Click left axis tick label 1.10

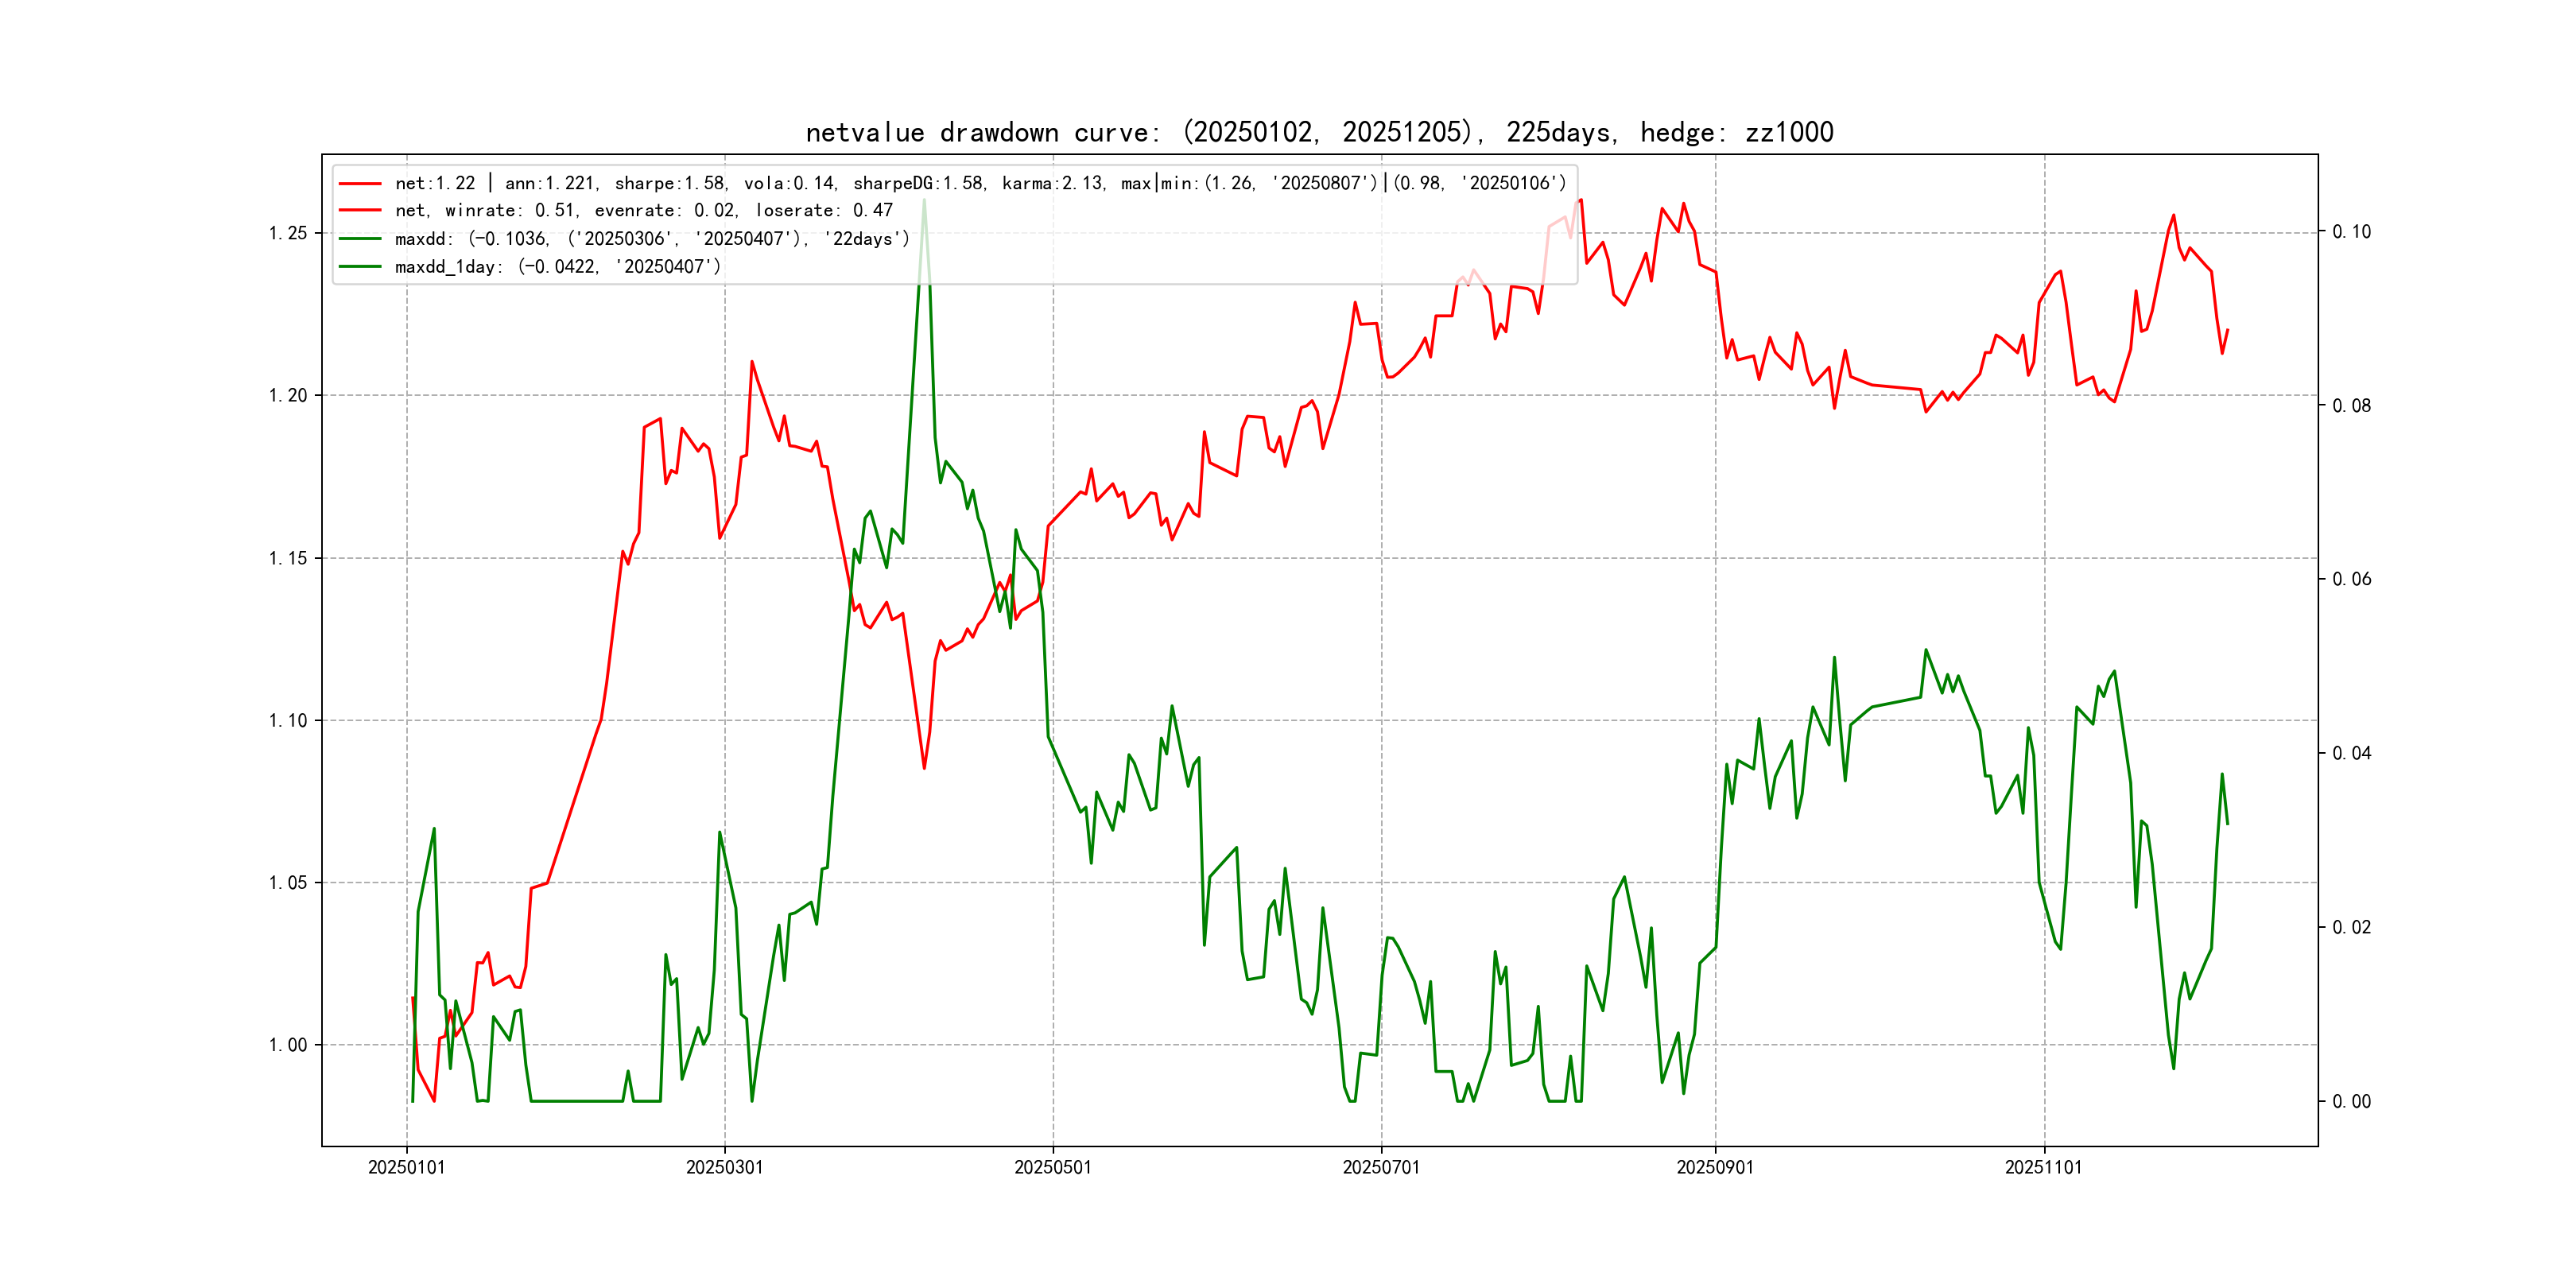pos(288,720)
